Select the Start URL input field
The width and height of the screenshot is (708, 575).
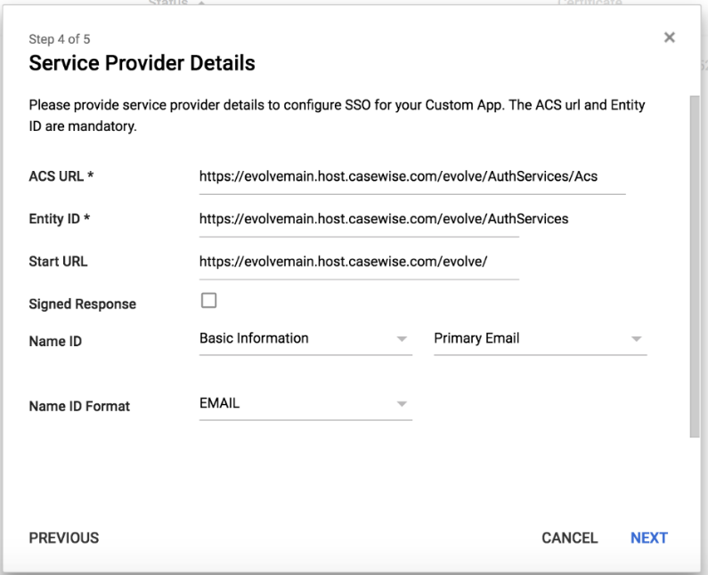(359, 262)
